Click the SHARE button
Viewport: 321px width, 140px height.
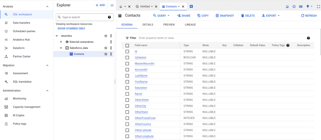pos(184,16)
